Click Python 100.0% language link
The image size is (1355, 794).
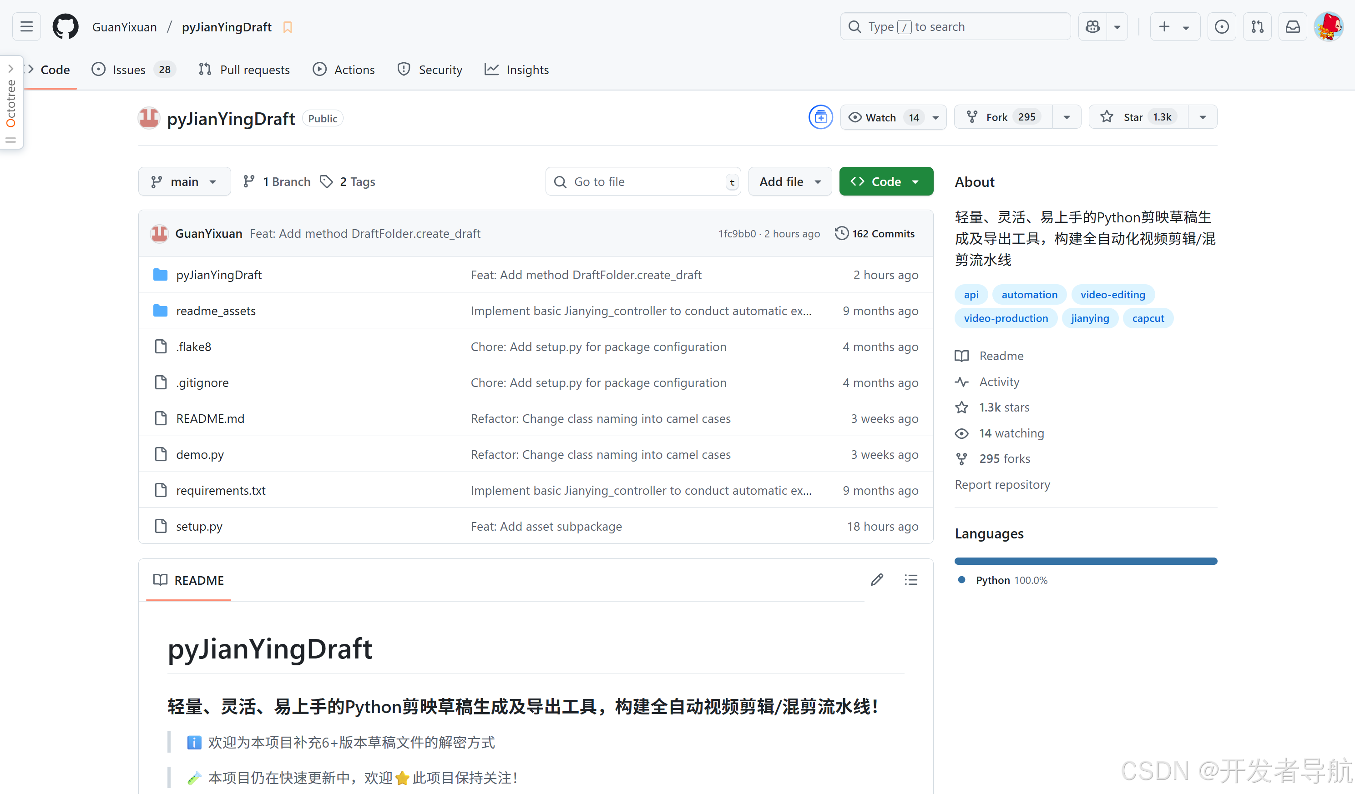point(1003,581)
